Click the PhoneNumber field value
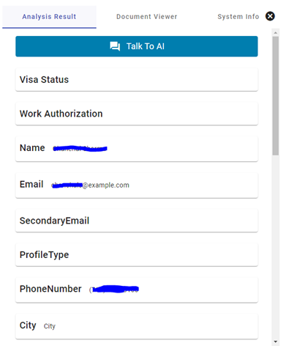Image resolution: width=281 pixels, height=346 pixels. coord(114,290)
